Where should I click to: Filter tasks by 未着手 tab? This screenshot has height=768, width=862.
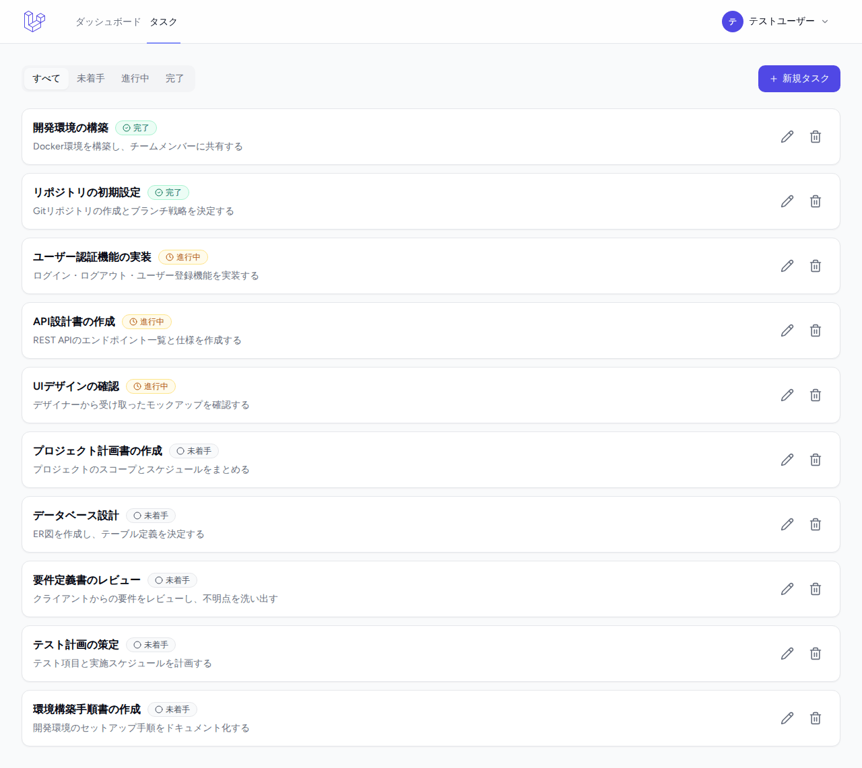tap(91, 78)
